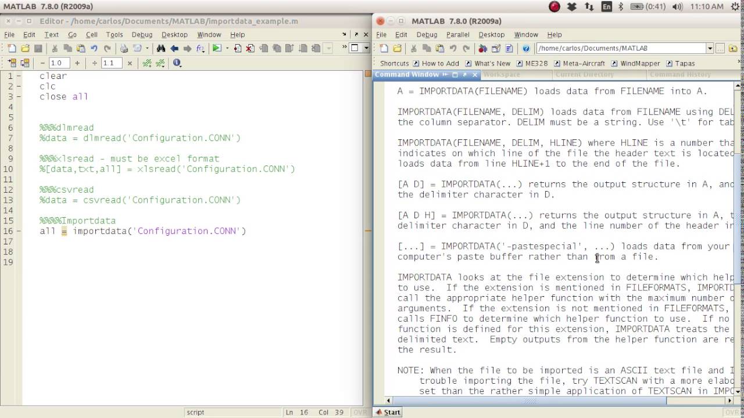The height and width of the screenshot is (418, 744).
Task: Create a new file in Editor toolbar
Action: 12,48
